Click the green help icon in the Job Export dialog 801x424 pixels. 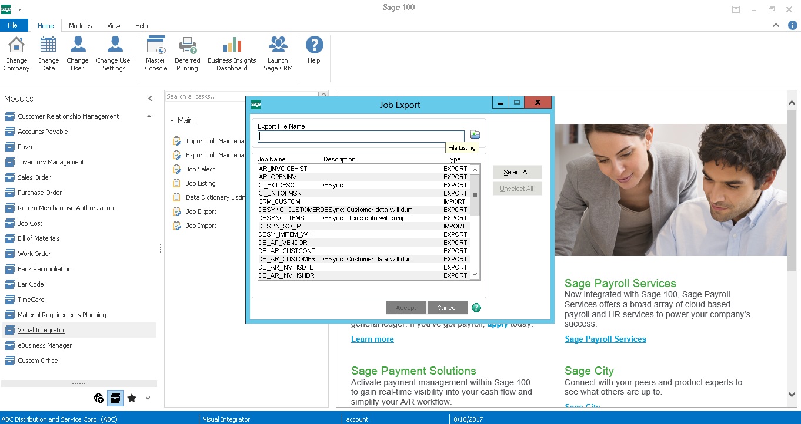pos(476,308)
